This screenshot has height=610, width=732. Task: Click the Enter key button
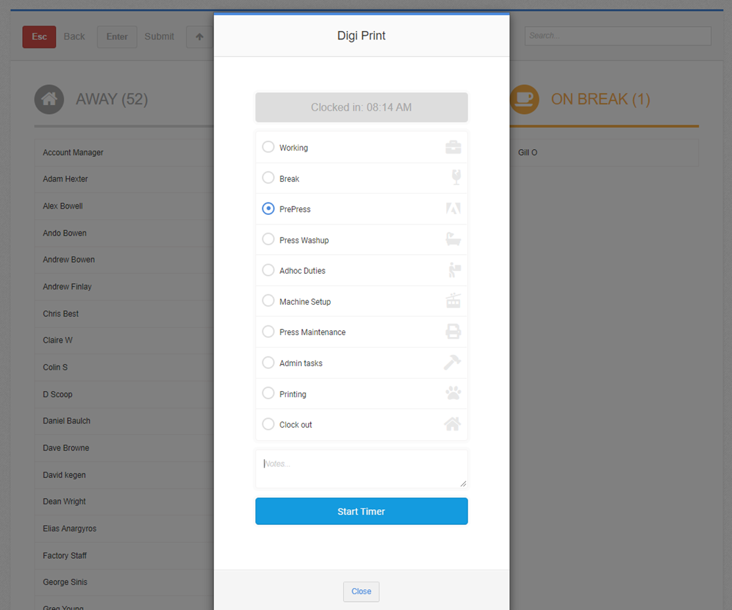click(117, 37)
